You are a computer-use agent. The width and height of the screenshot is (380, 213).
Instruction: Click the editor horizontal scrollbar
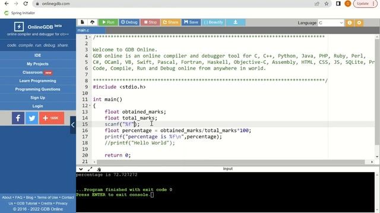[x=230, y=162]
